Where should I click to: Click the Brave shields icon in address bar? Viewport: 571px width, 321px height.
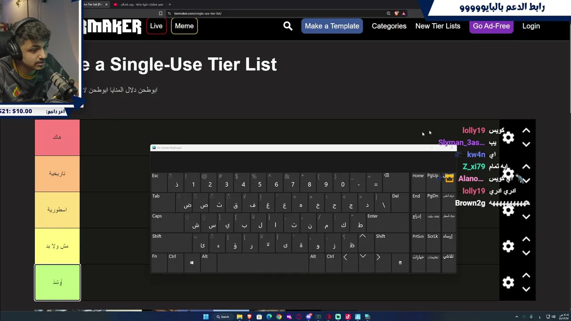396,13
